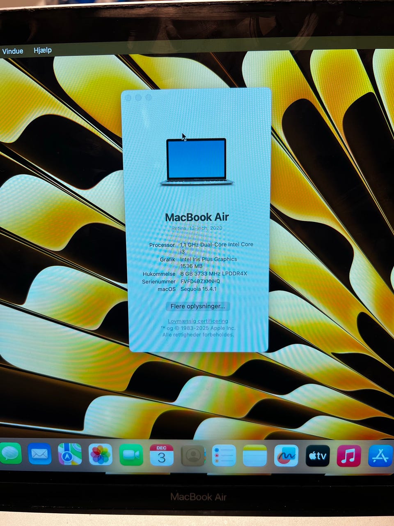Viewport: 394px width, 526px height.
Task: Minimize the About This Mac window
Action: [138, 97]
